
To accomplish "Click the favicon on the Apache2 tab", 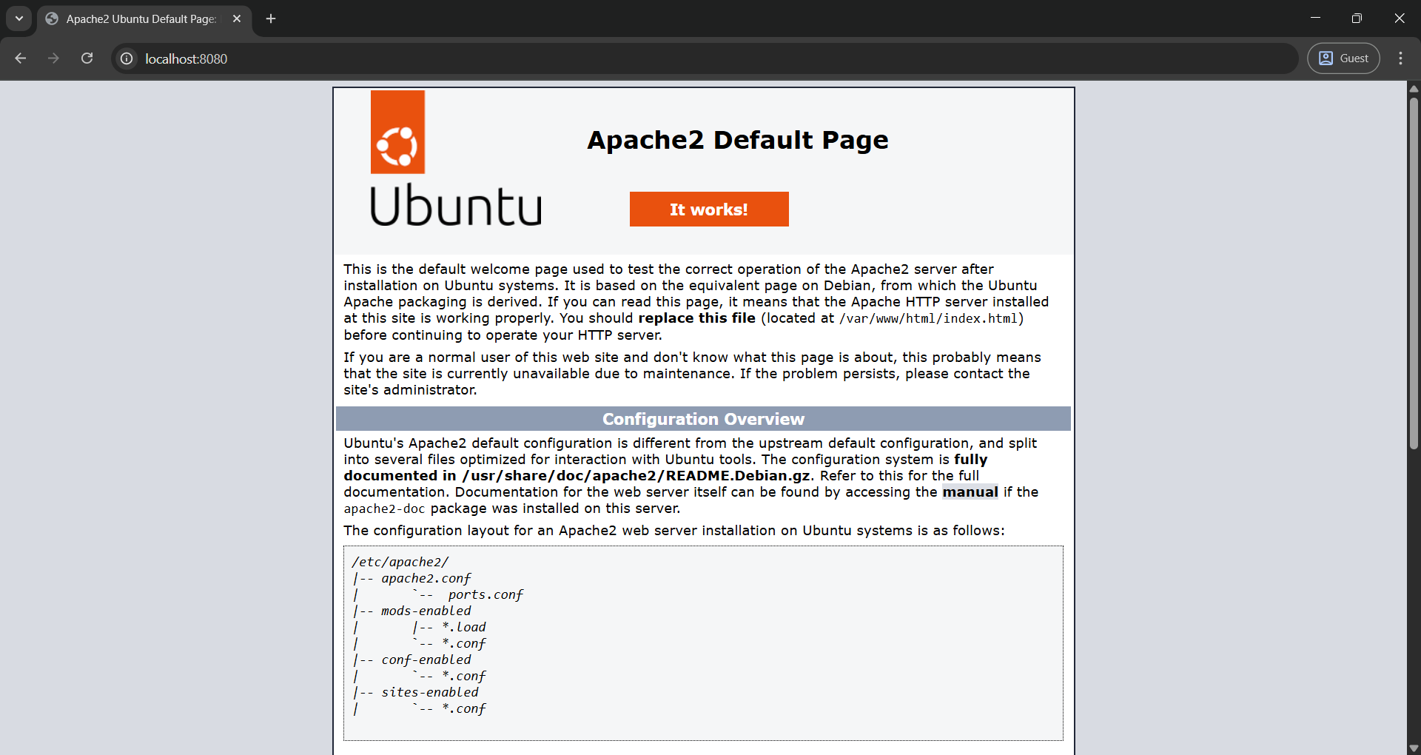I will tap(50, 19).
